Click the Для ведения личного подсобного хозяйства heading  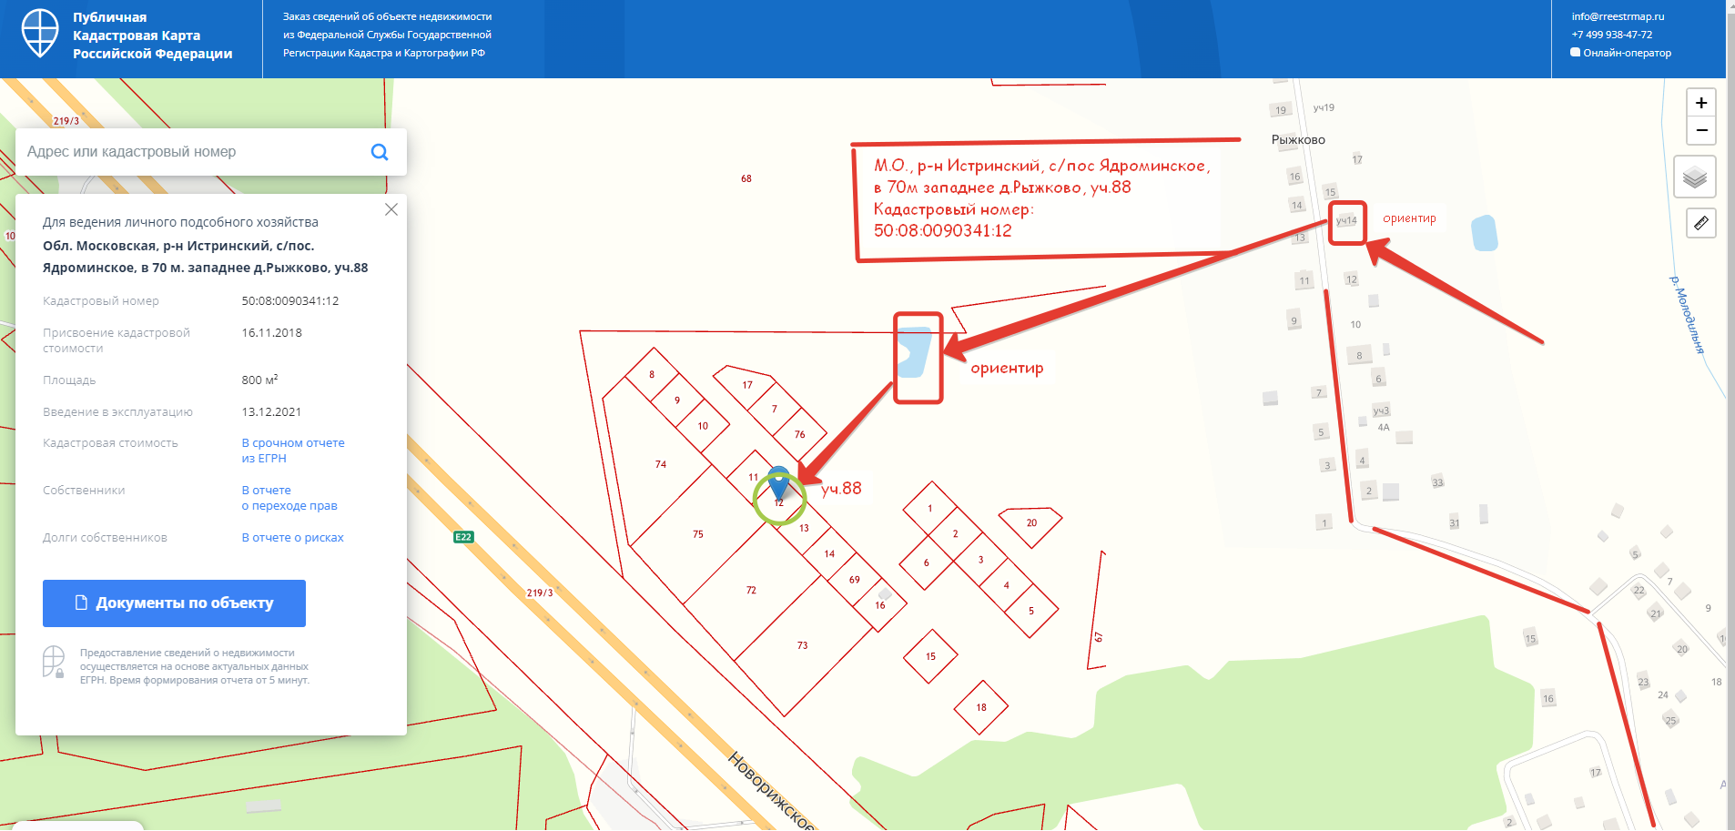tap(180, 222)
